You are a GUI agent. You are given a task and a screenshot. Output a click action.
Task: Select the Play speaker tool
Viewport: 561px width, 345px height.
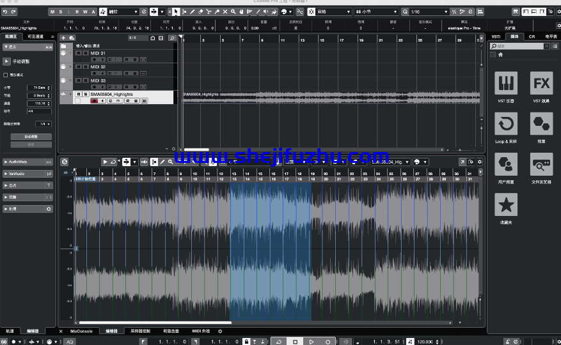point(266,11)
